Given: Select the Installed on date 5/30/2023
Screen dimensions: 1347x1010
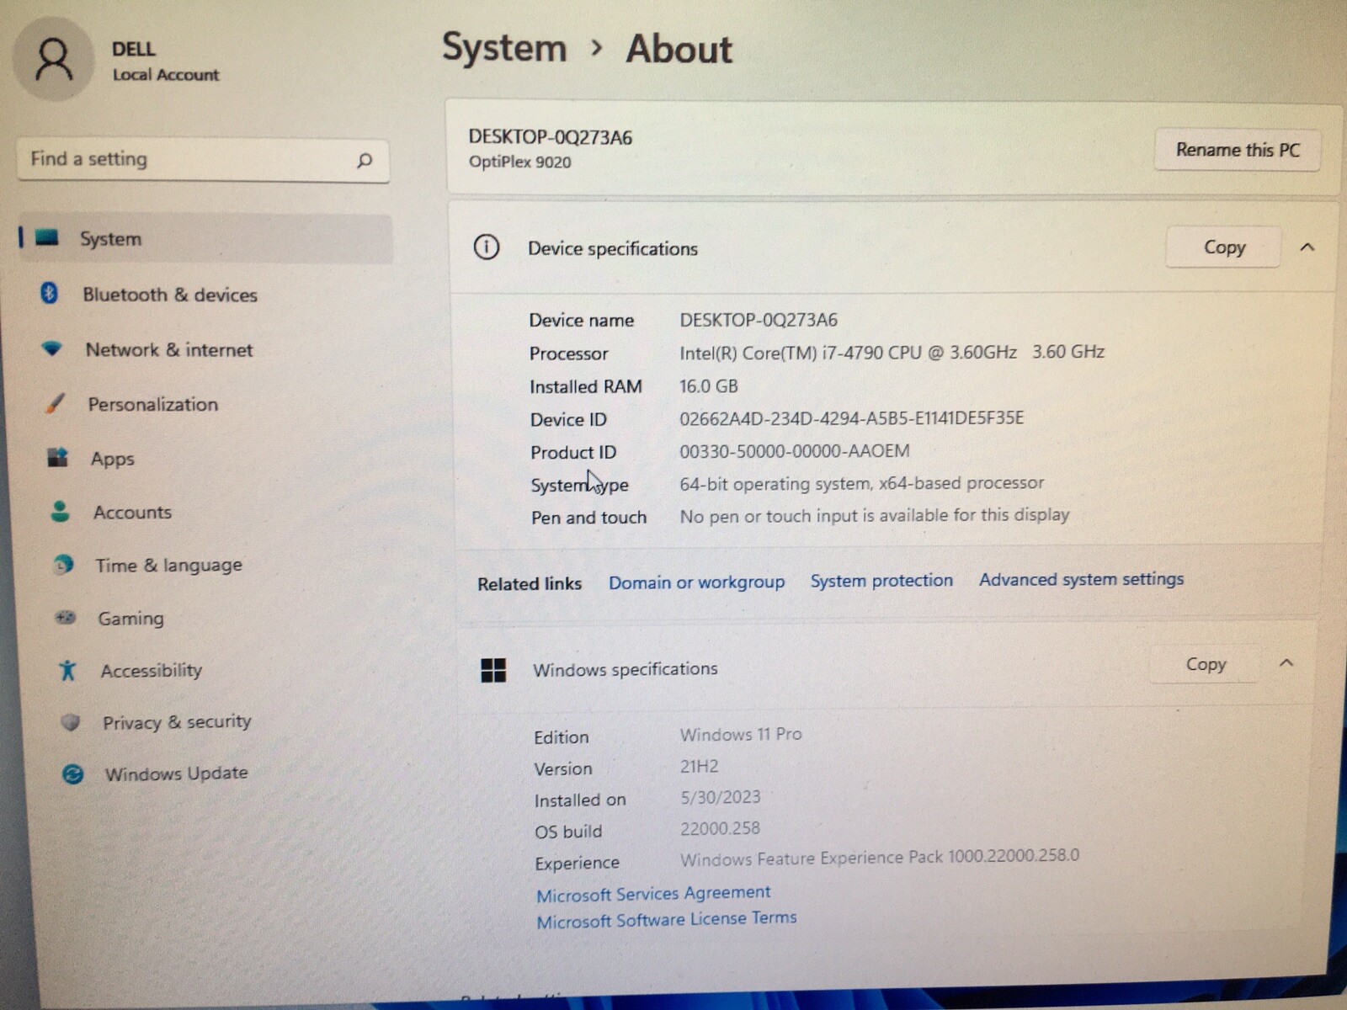Looking at the screenshot, I should coord(720,797).
